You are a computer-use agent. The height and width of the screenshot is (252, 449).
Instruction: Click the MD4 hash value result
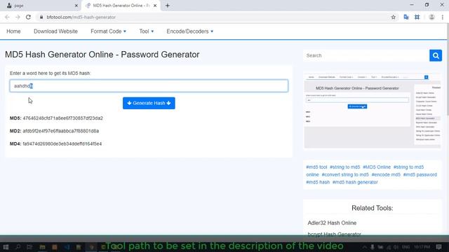62,143
